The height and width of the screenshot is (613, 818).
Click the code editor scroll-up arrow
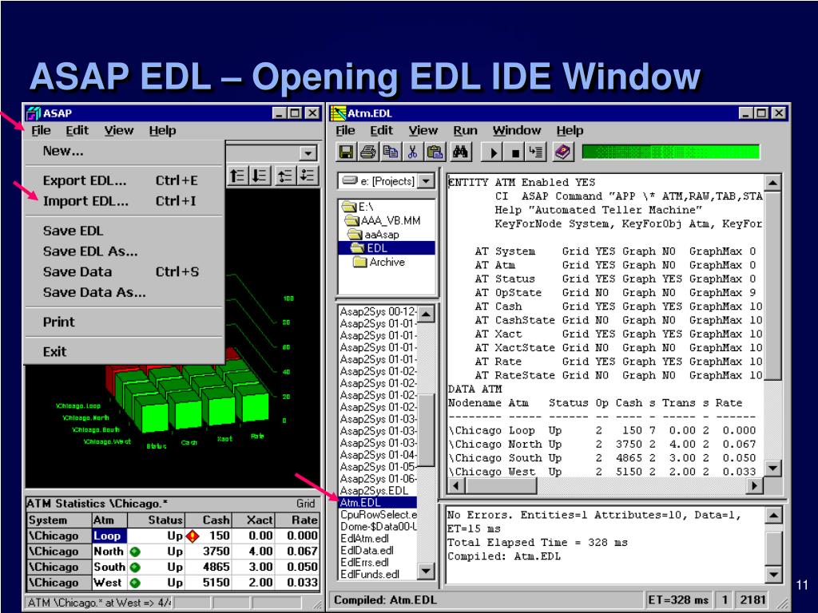tap(772, 183)
